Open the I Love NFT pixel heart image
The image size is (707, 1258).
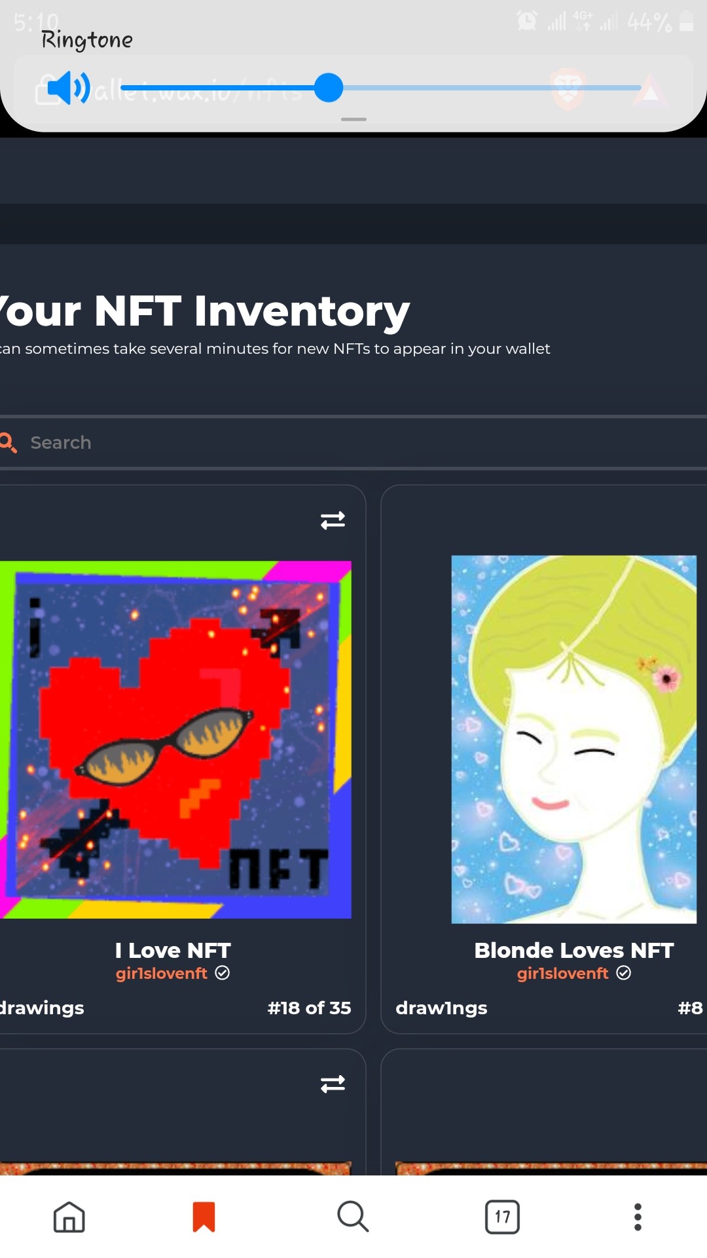[175, 740]
